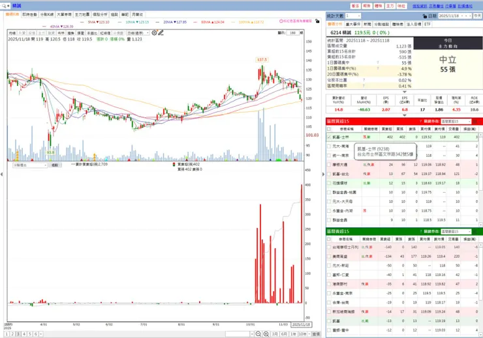This screenshot has height=338, width=483.
Task: Click the 20MA legend label
Action: [x=175, y=22]
